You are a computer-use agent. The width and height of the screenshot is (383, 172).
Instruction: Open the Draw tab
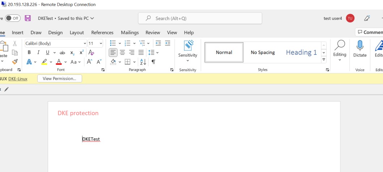(x=36, y=33)
